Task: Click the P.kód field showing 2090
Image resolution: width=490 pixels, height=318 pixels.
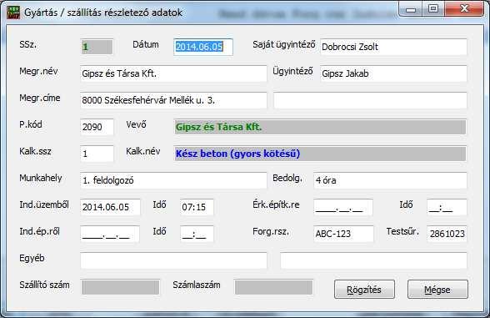Action: [x=97, y=127]
